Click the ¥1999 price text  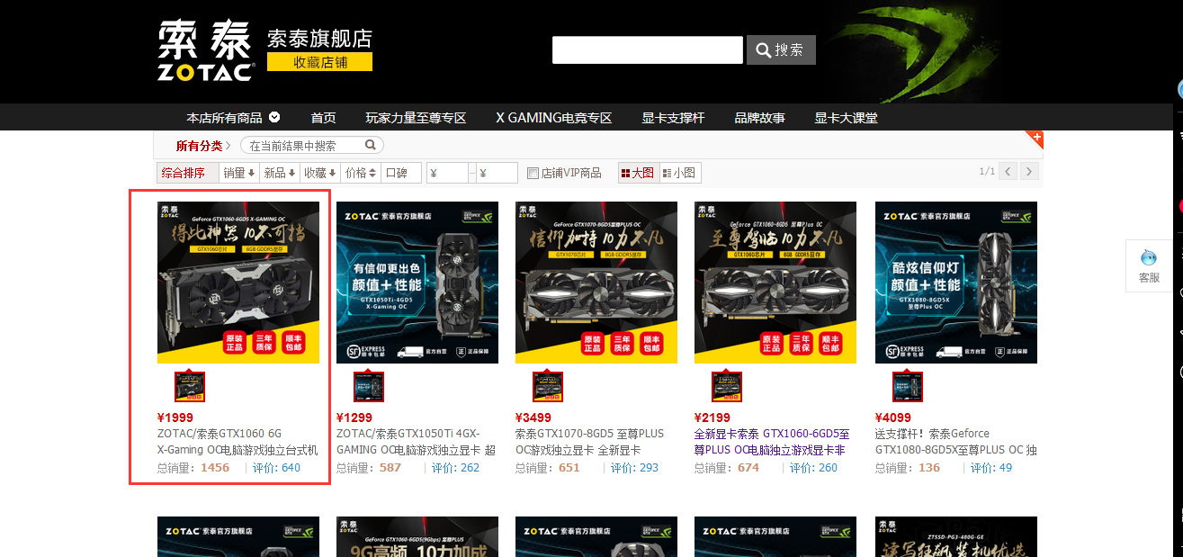[175, 418]
